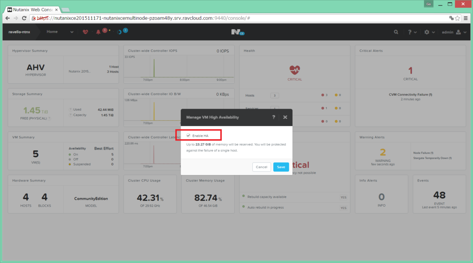
Task: Click the ravello-ntnx cluster name
Action: [x=19, y=32]
